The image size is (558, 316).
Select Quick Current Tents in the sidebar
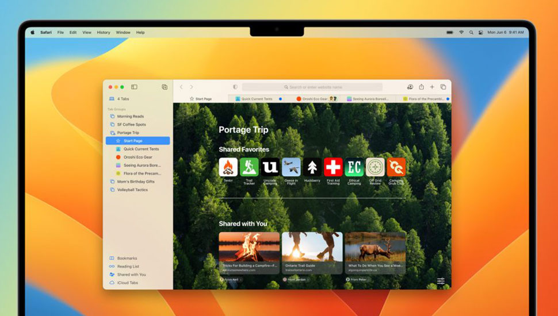coord(137,149)
